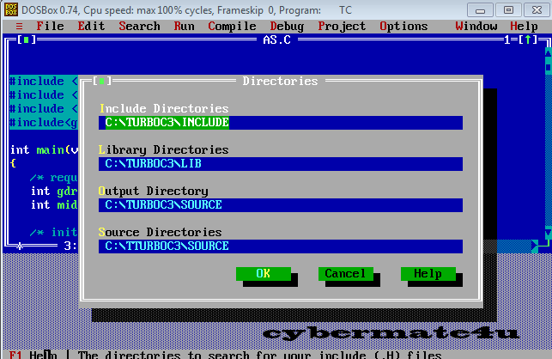Minimize the DOSBox window
Viewport: 552px width, 359px height.
tap(480, 10)
